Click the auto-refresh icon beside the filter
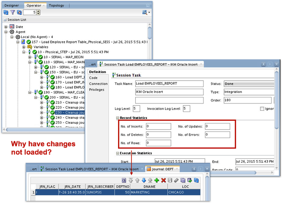Image resolution: width=282 pixels, height=203 pixels. tap(19, 12)
